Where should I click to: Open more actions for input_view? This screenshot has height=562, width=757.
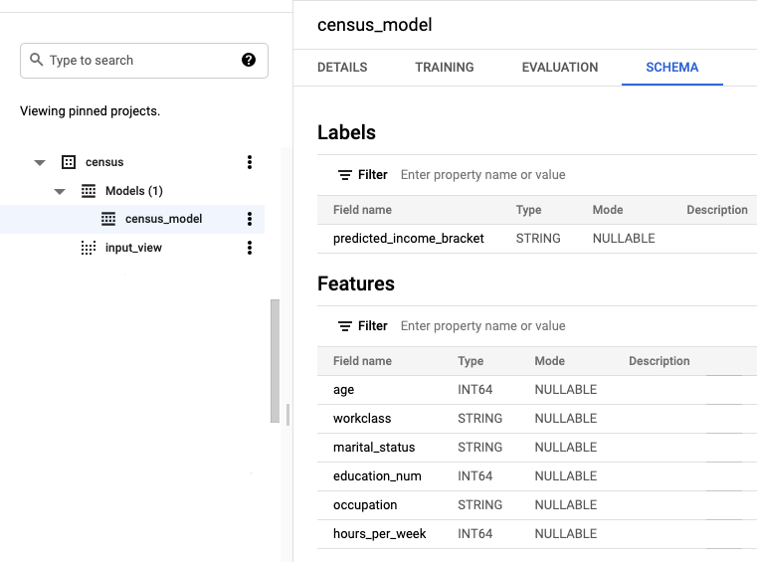tap(250, 248)
